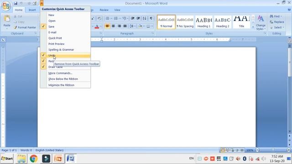Click the Office Button orb
This screenshot has height=164, width=292.
point(6,6)
